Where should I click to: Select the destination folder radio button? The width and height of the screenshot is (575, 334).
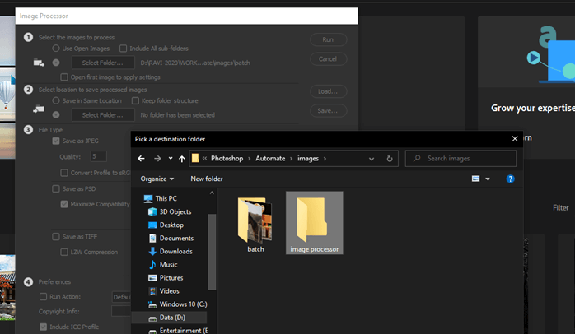[56, 115]
